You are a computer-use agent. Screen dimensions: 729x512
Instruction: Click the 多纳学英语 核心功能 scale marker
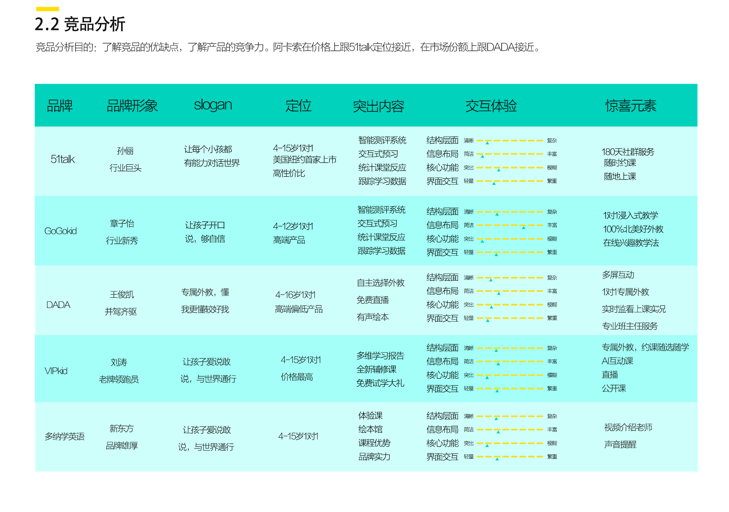coord(487,446)
